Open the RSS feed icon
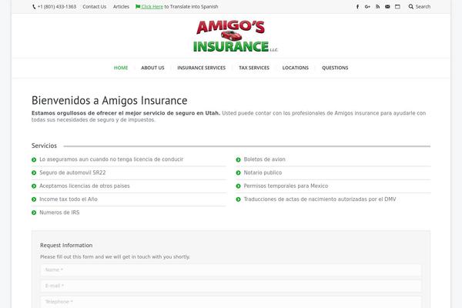 point(377,6)
